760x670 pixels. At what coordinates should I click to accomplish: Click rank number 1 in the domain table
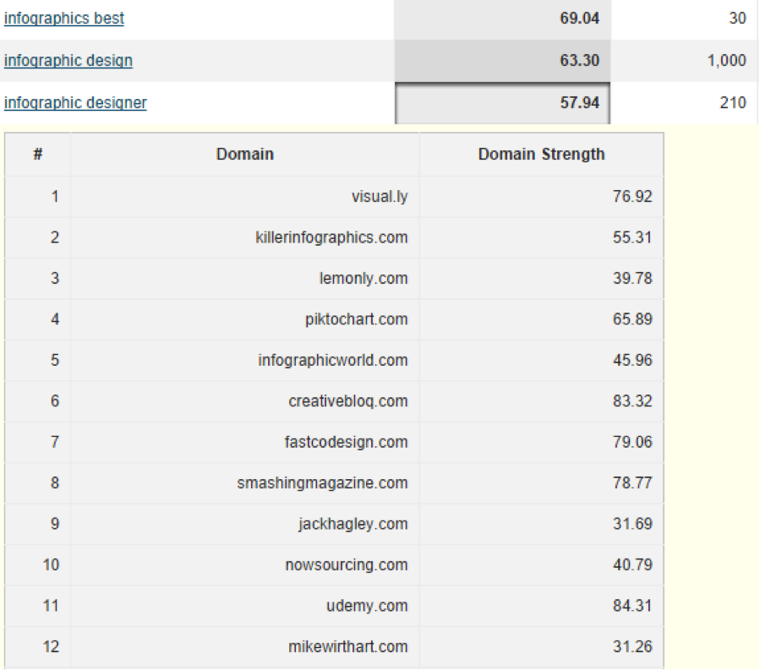click(55, 197)
